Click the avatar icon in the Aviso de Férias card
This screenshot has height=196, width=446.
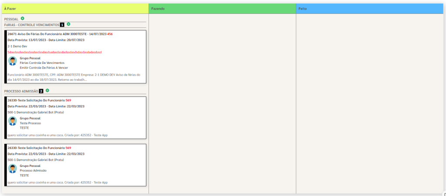13,61
